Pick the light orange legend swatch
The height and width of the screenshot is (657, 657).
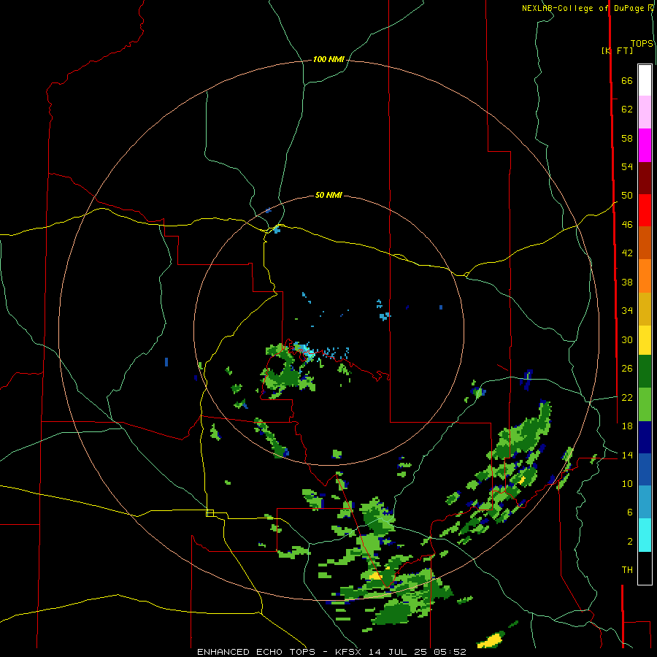tap(645, 276)
